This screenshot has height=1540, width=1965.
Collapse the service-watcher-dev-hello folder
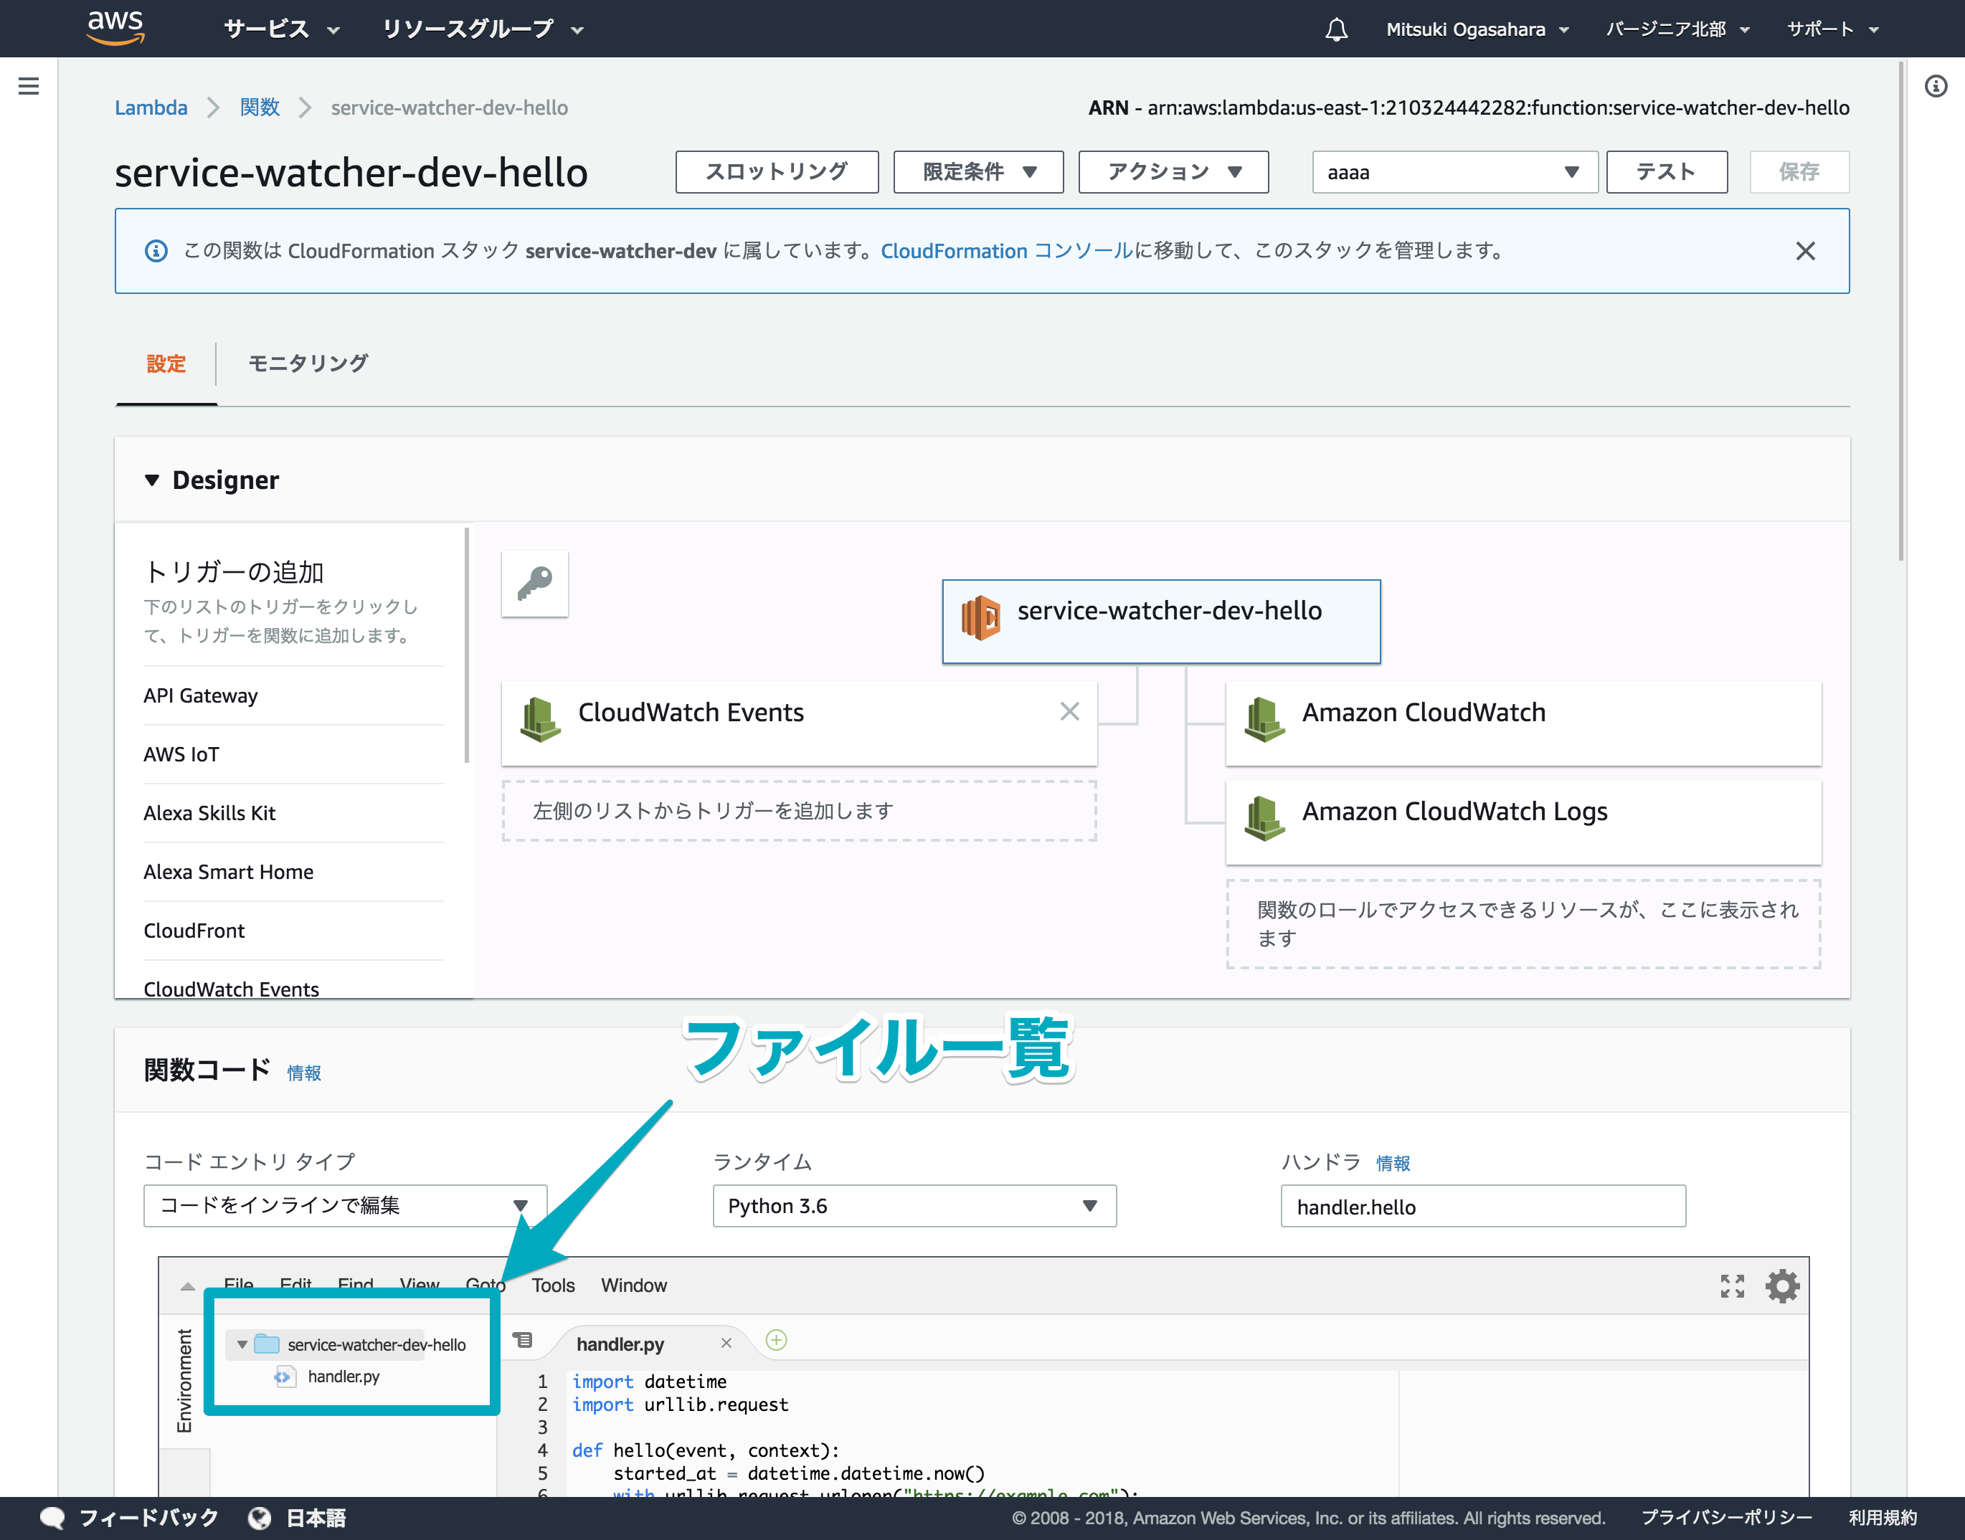(x=242, y=1344)
